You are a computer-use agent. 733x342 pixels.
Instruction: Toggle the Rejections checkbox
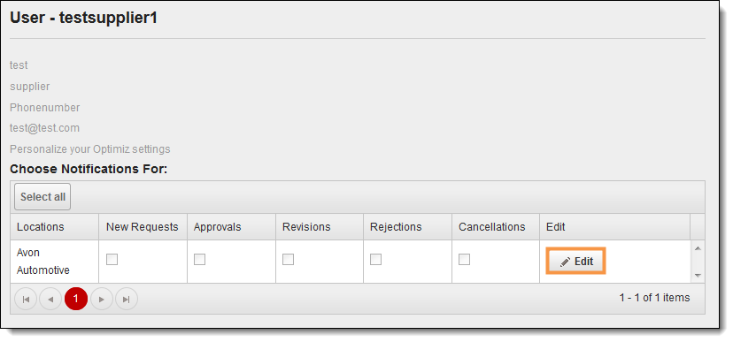376,260
